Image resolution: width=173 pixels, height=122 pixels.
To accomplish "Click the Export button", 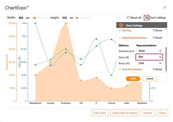I will (148, 113).
